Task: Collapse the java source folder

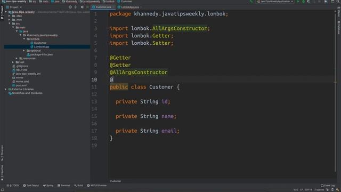Action: point(17,31)
